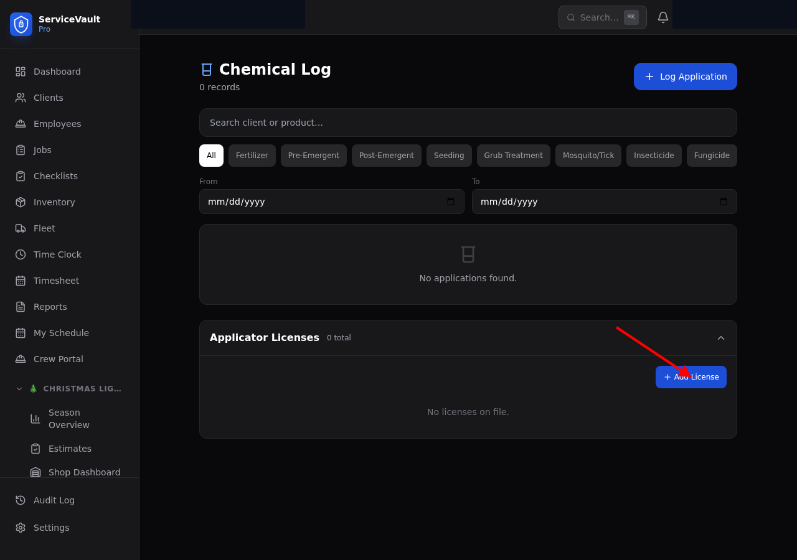Viewport: 797px width, 560px height.
Task: Go to Estimates in the sidebar
Action: (70, 449)
